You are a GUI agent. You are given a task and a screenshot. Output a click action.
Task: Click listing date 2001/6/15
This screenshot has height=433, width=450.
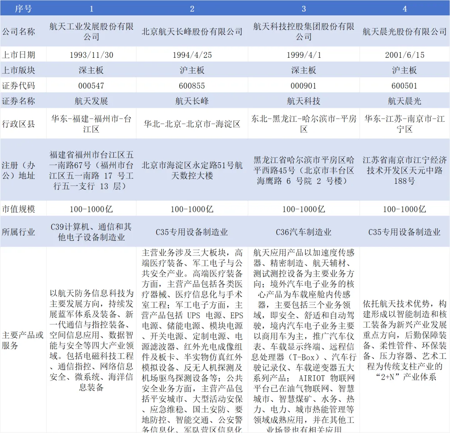tap(405, 55)
